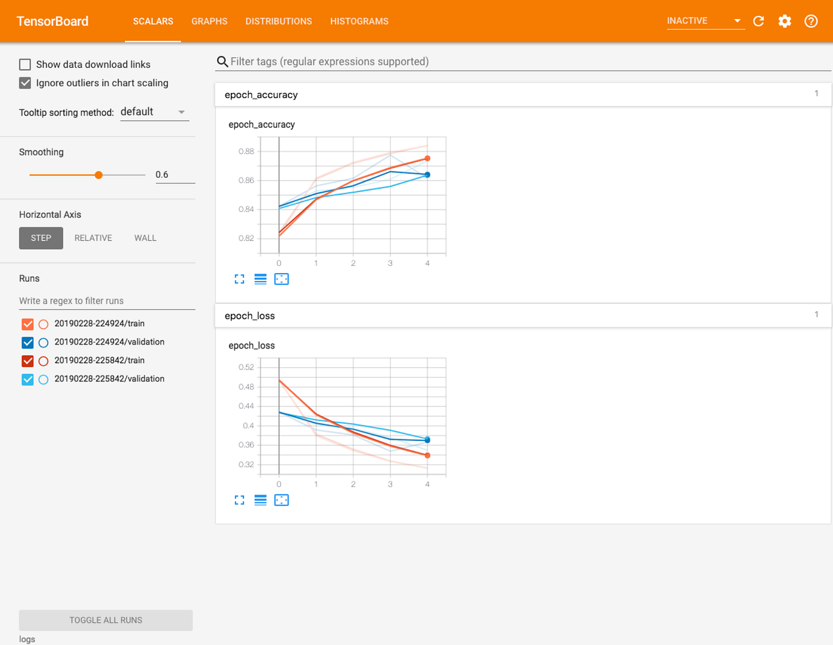The width and height of the screenshot is (833, 645).
Task: Fit epoch_loss chart domain to data
Action: 281,500
